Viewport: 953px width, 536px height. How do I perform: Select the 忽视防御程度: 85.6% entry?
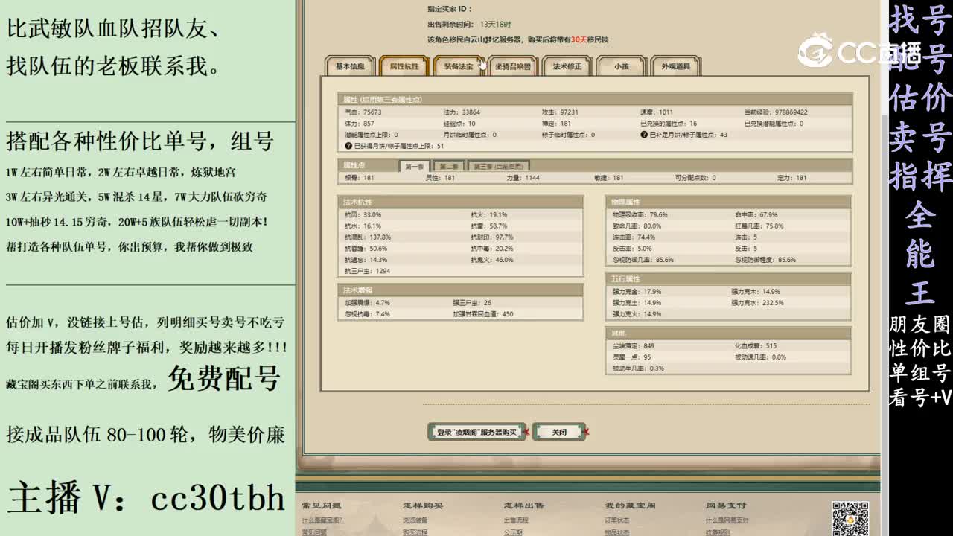click(765, 260)
